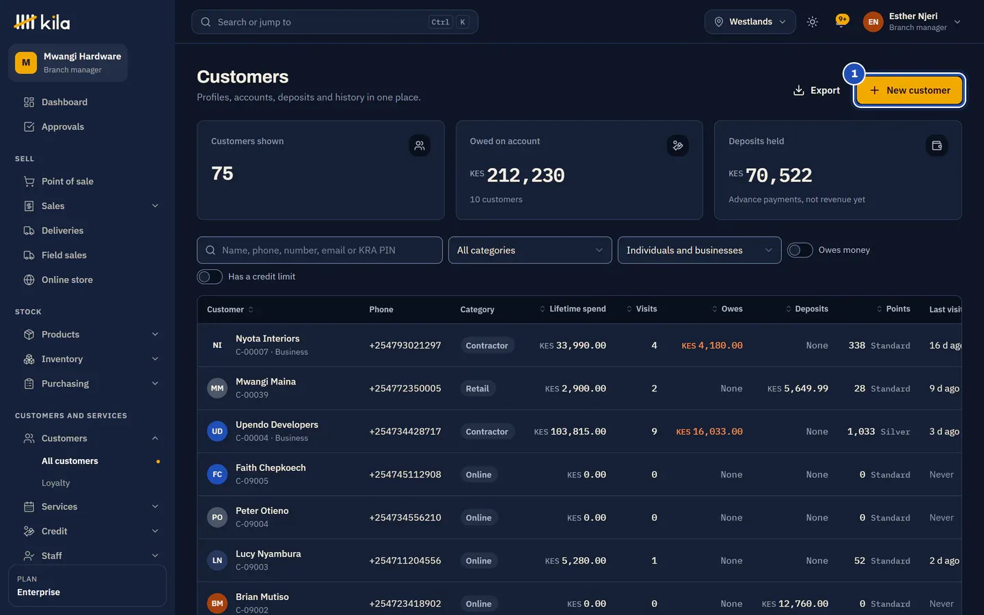Toggle the light theme sun icon

812,22
